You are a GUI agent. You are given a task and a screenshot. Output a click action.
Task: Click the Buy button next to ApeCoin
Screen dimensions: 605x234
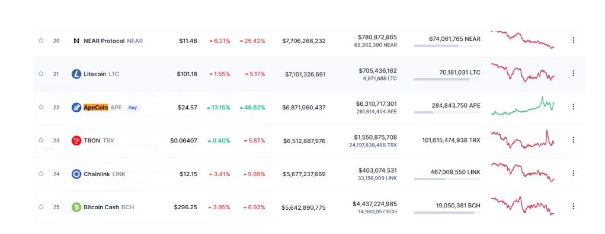click(x=133, y=108)
